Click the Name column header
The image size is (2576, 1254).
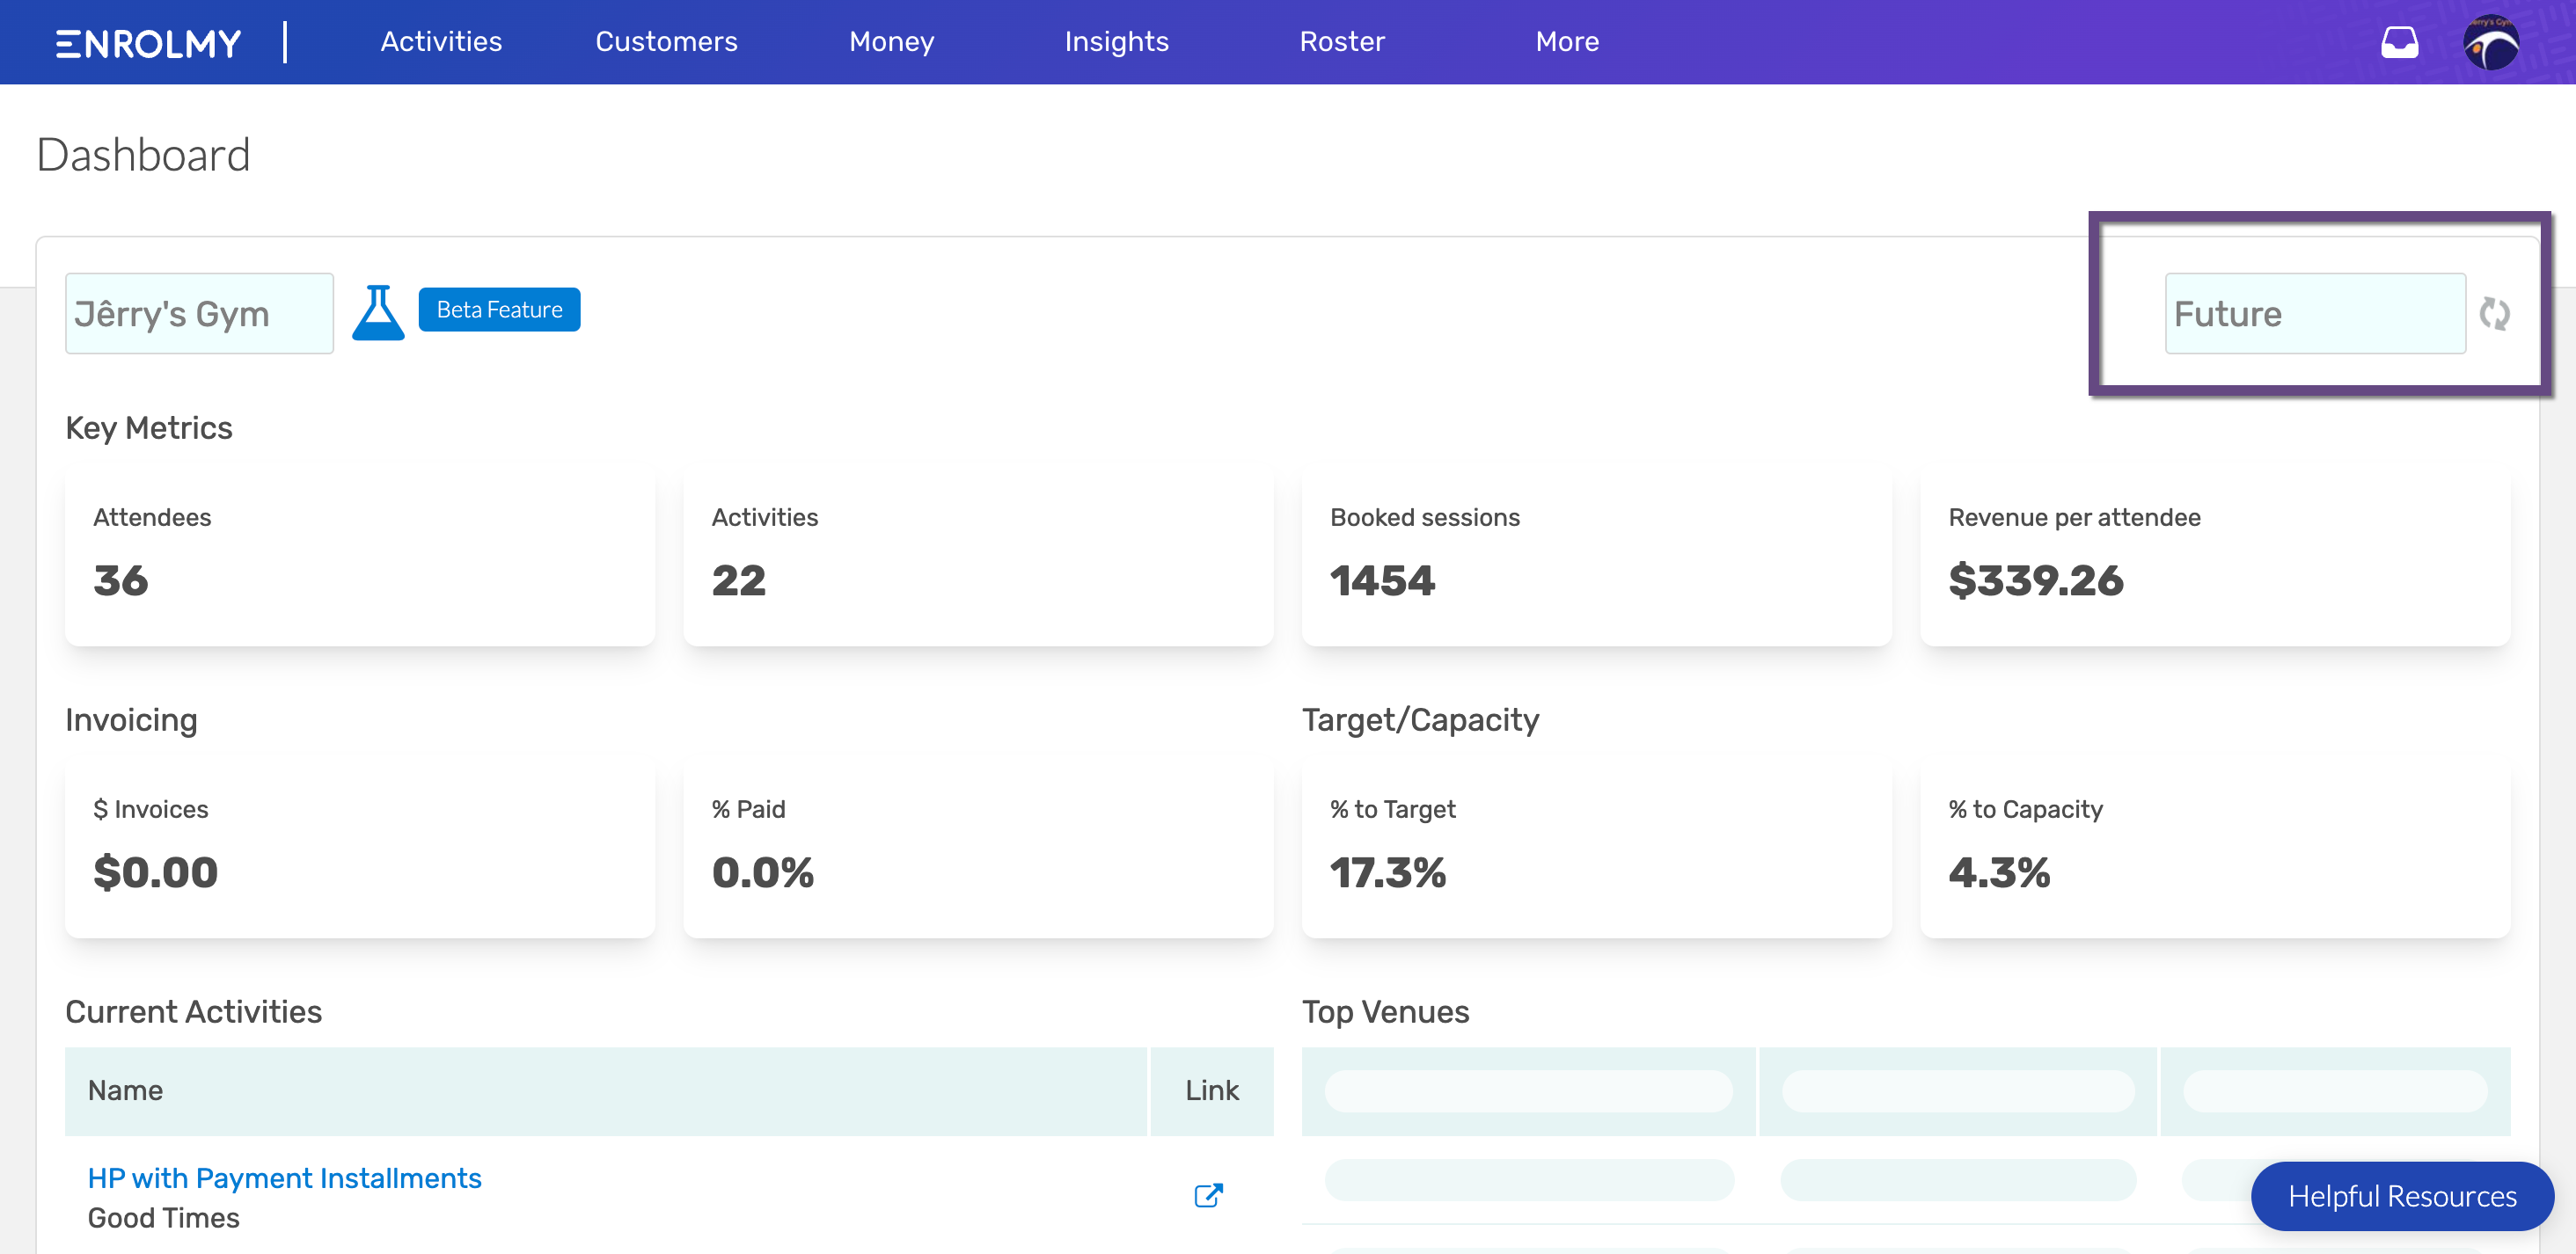click(606, 1091)
